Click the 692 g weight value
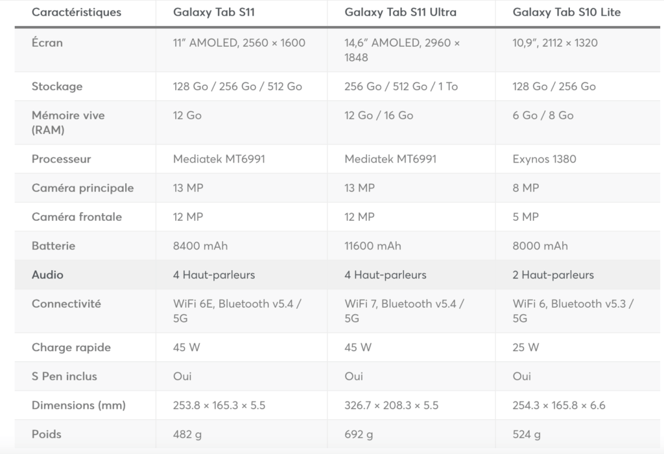The image size is (664, 454). (359, 435)
